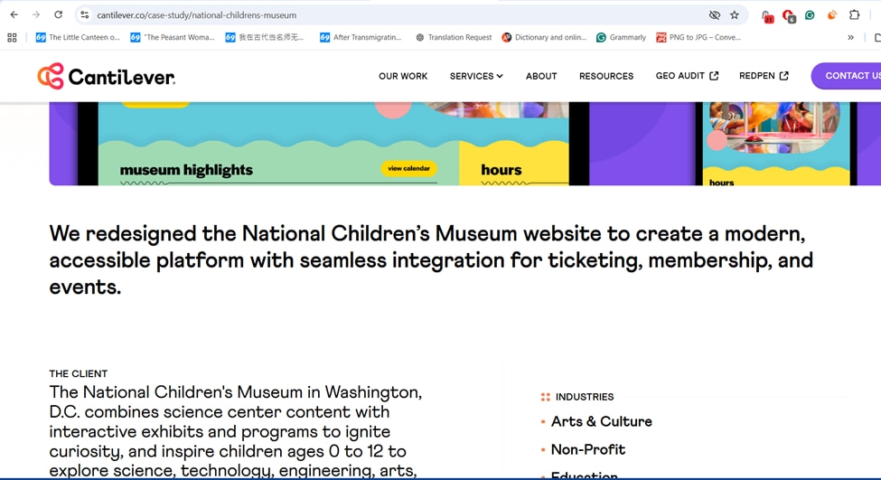
Task: Open the GEO AUDIT external link
Action: [687, 76]
